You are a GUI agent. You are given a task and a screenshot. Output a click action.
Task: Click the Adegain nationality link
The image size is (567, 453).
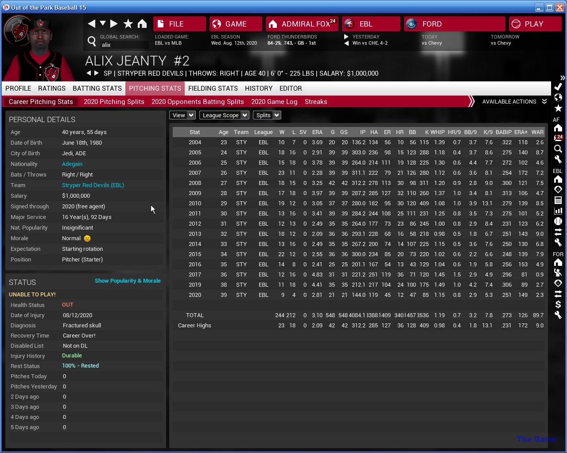tap(72, 164)
